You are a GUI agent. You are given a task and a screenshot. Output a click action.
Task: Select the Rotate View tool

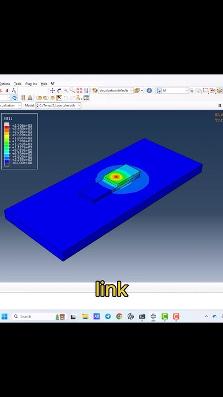tap(59, 90)
